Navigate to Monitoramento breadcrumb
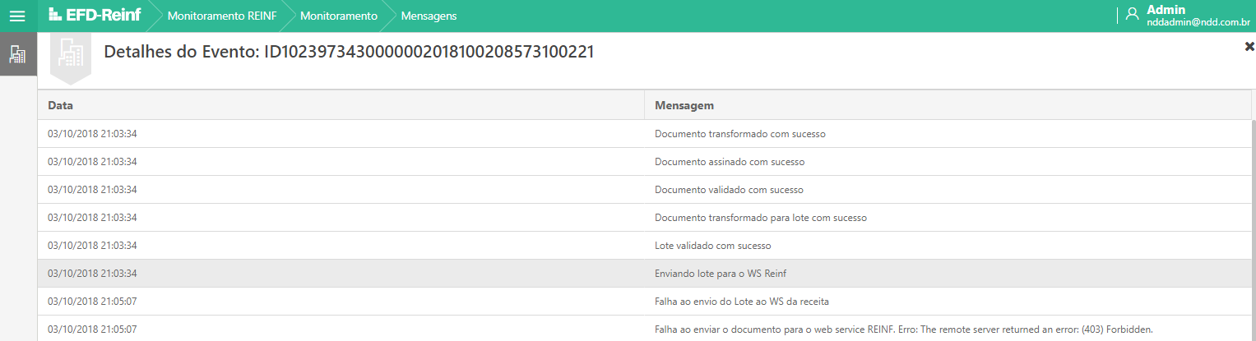Screen dimensions: 1256x341 tap(339, 16)
